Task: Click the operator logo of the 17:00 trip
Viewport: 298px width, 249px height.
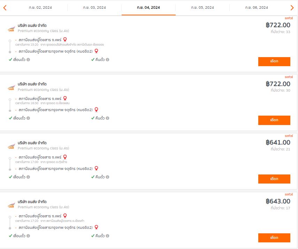Action: [x=12, y=146]
